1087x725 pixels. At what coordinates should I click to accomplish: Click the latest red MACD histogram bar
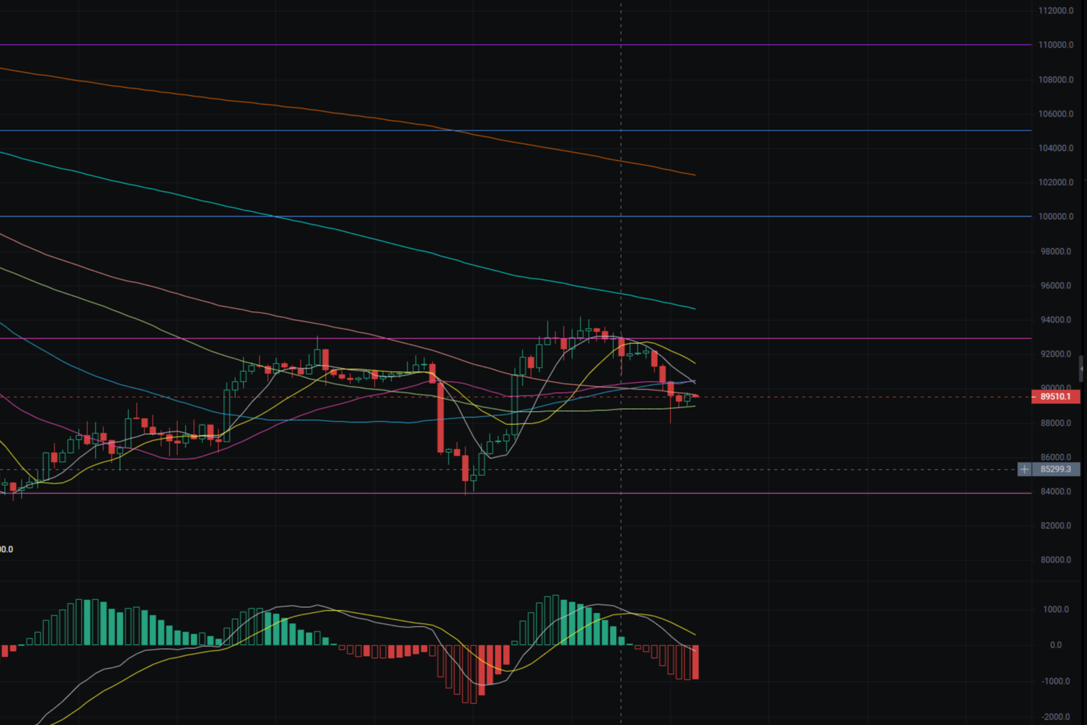tap(695, 663)
